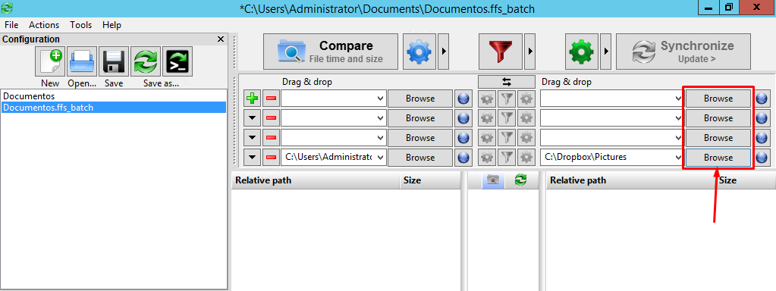Click globe icon right of the green plus row's left Browse
This screenshot has height=291, width=776.
pos(463,99)
